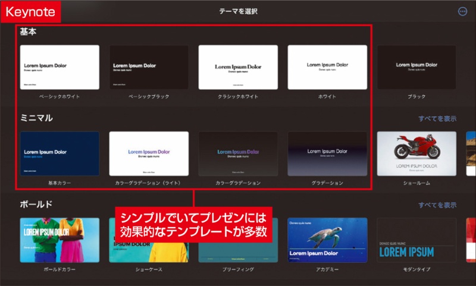Click the モダンタイプ label text
The width and height of the screenshot is (476, 286).
point(416,269)
